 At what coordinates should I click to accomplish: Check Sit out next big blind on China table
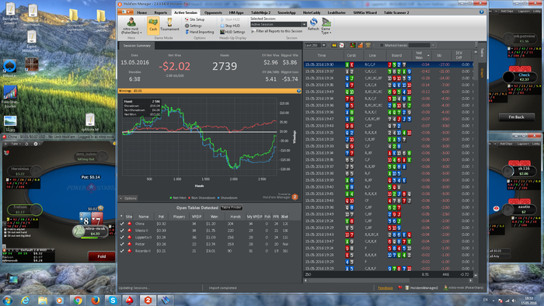tap(5, 235)
